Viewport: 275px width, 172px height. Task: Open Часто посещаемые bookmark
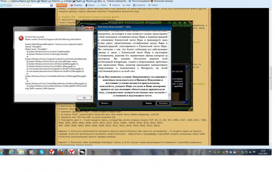[x=139, y=1]
